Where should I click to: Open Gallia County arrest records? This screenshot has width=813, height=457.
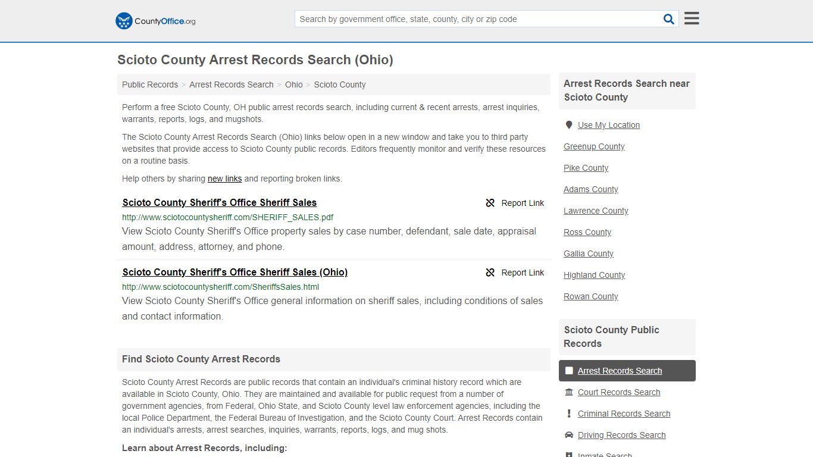click(x=589, y=253)
